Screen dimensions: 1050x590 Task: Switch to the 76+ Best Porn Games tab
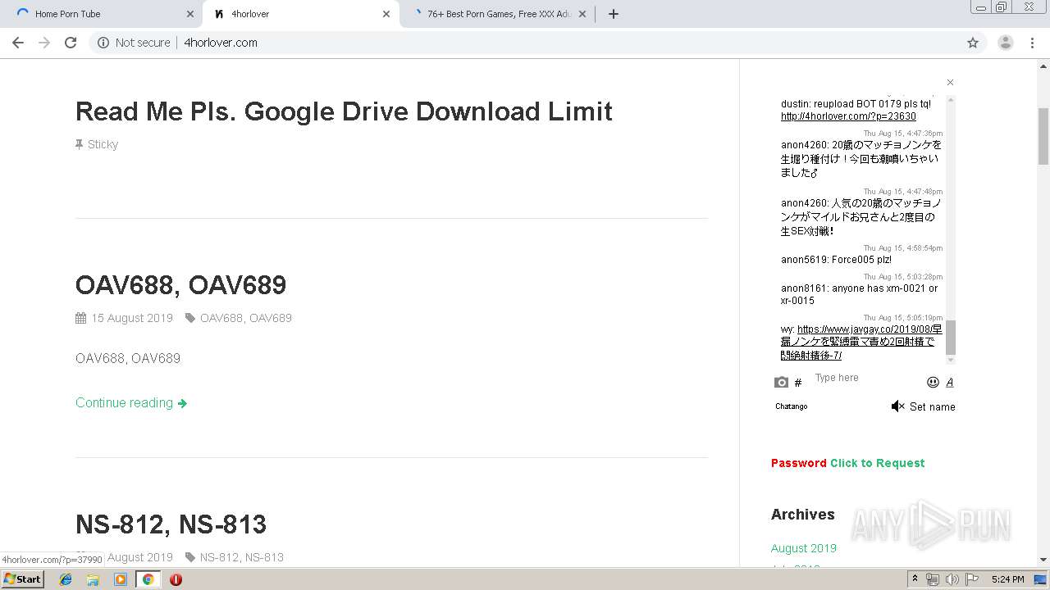point(497,14)
